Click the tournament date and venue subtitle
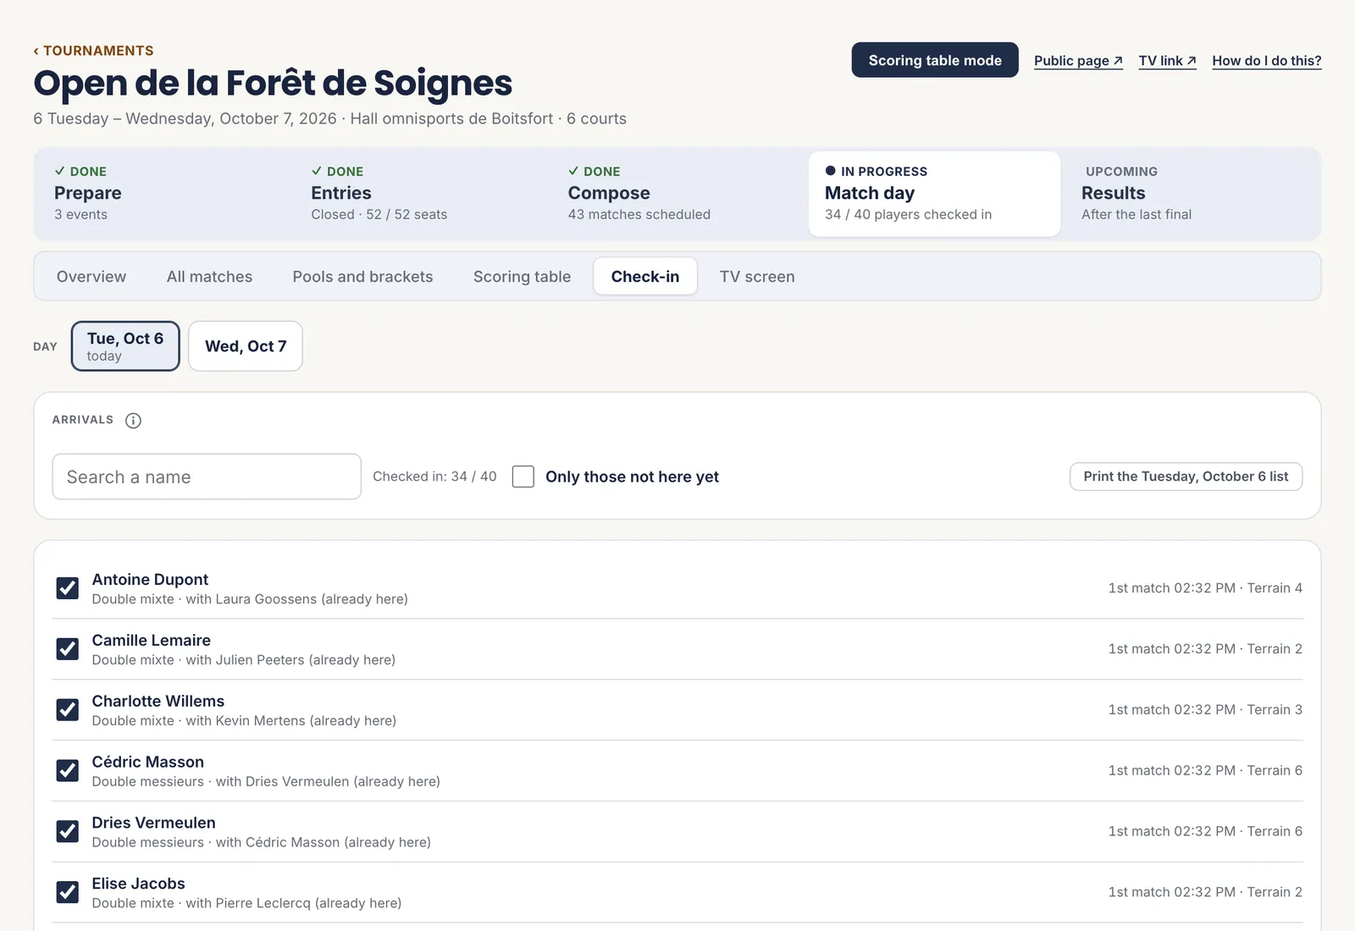This screenshot has height=931, width=1355. pyautogui.click(x=329, y=119)
